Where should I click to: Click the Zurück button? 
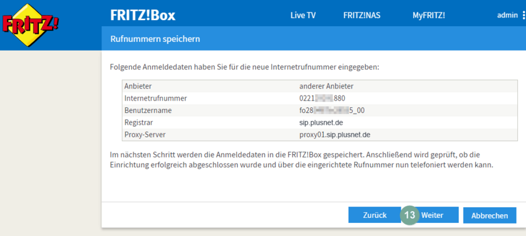[x=374, y=215]
